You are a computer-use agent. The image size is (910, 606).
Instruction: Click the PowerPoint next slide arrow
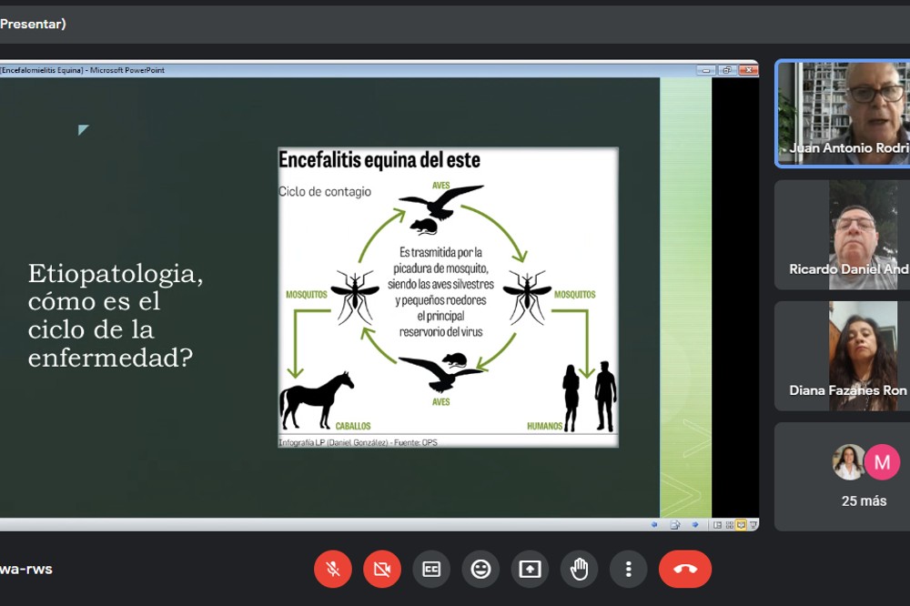(695, 525)
